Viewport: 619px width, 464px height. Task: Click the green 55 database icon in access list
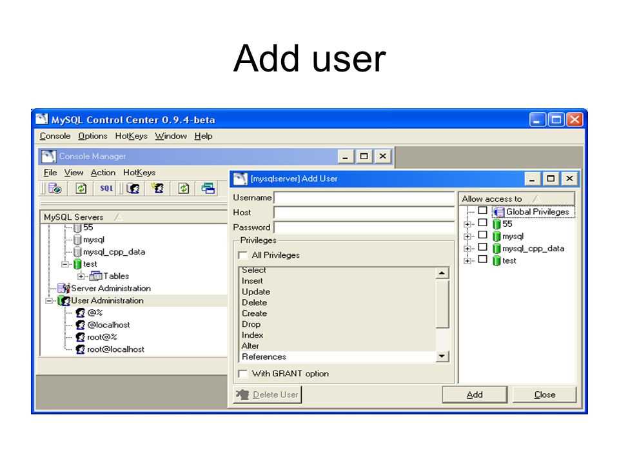(496, 224)
